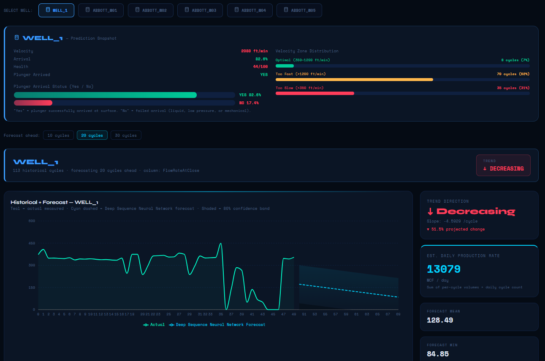545x361 pixels.
Task: Click the well icon on ABBOTT_W02 button
Action: (x=136, y=10)
